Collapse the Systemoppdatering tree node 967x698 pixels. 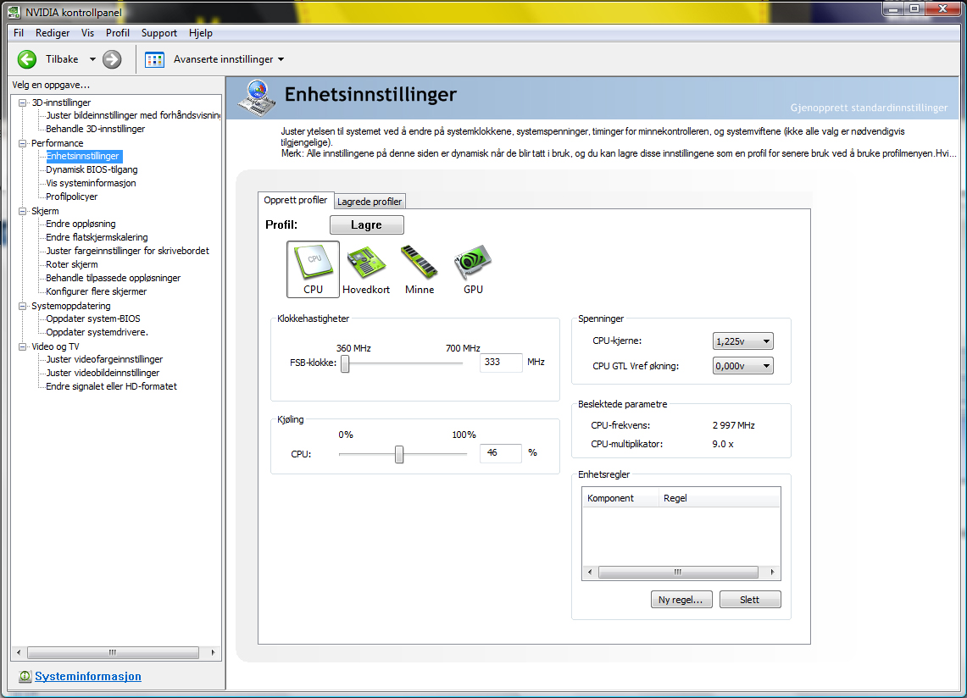(x=23, y=306)
